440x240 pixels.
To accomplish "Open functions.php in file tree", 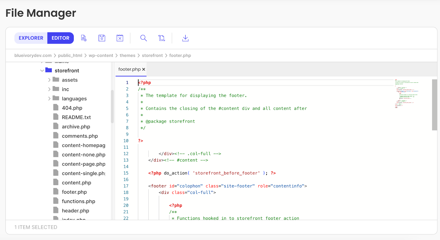I will point(78,201).
